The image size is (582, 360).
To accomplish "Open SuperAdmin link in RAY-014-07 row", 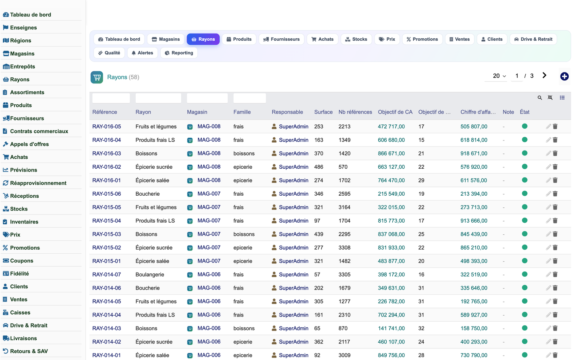I will [294, 275].
